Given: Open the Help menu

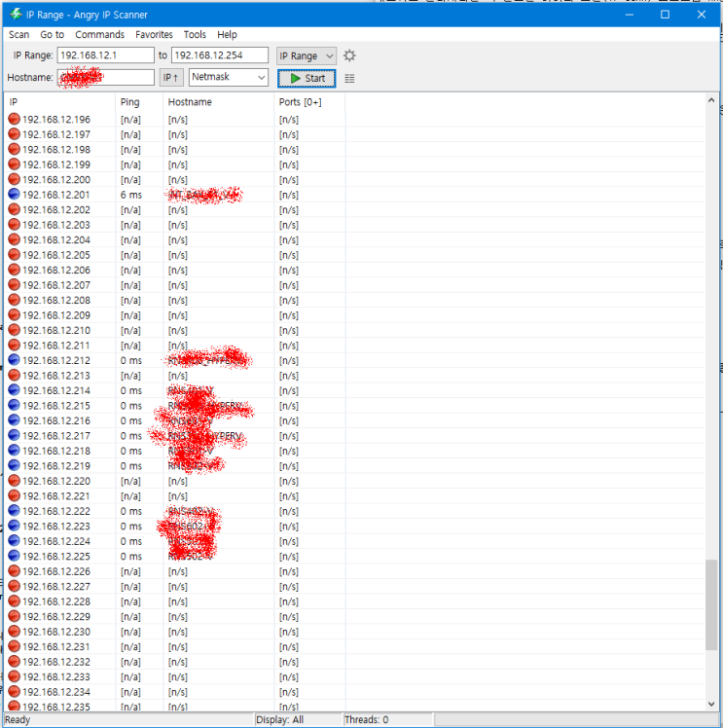Looking at the screenshot, I should [x=227, y=34].
